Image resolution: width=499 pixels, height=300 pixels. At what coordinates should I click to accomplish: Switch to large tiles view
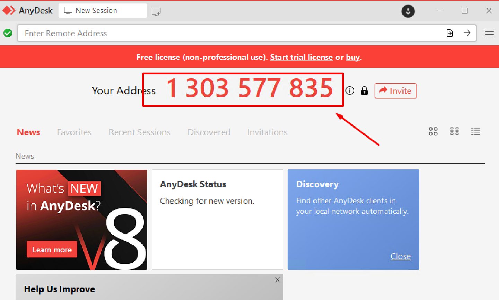click(x=433, y=131)
